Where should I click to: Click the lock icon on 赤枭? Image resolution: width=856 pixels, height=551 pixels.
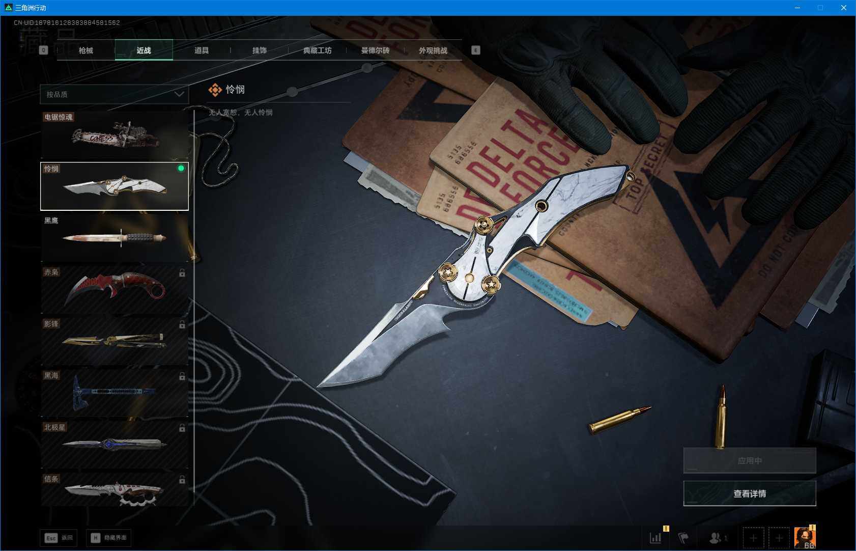tap(182, 273)
